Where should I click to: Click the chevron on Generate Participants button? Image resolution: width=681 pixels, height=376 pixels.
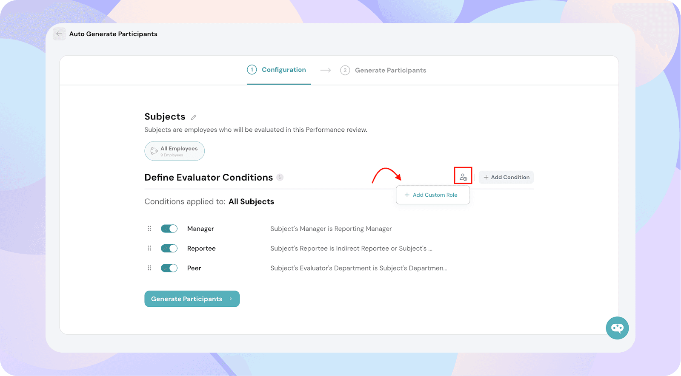tap(231, 299)
